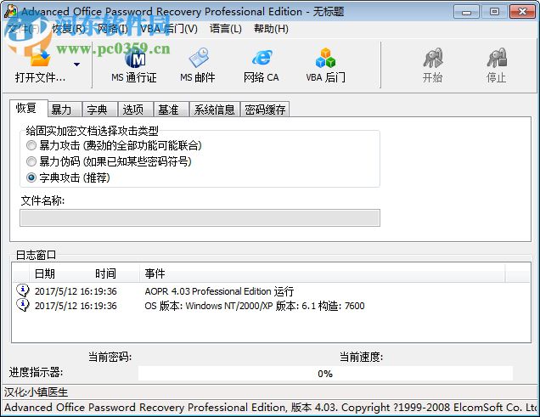
Task: Close the application window
Action: point(522,12)
